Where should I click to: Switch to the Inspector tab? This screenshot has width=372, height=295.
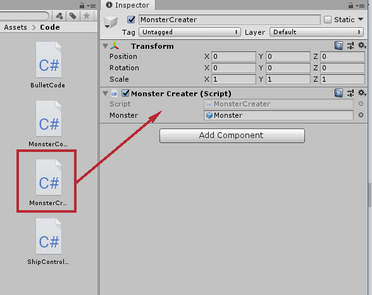[128, 5]
